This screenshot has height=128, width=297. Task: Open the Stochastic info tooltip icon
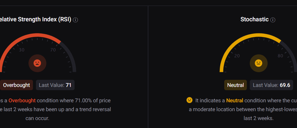[273, 20]
